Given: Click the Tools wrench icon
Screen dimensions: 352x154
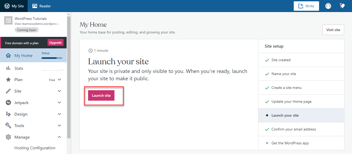Looking at the screenshot, I should 8,126.
